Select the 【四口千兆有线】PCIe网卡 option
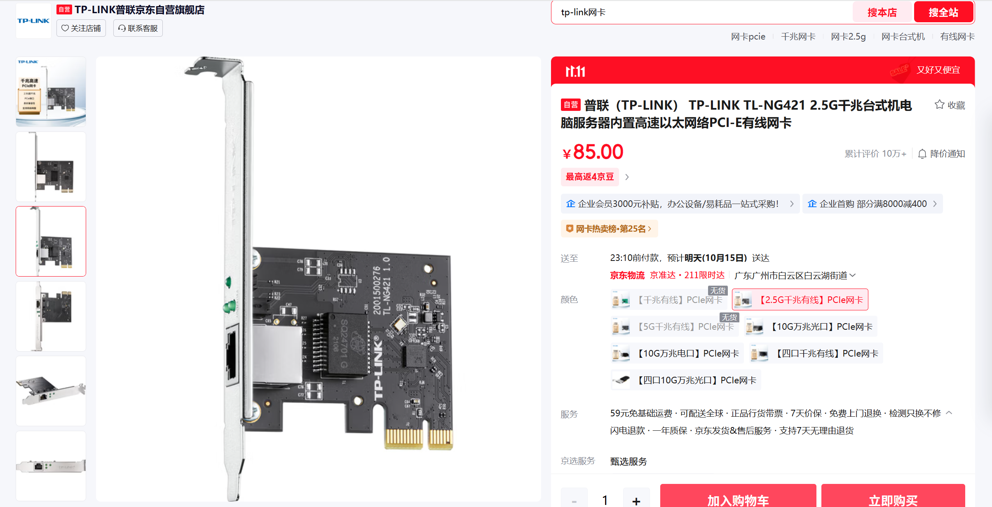Screen dimensions: 992x507 pos(816,353)
